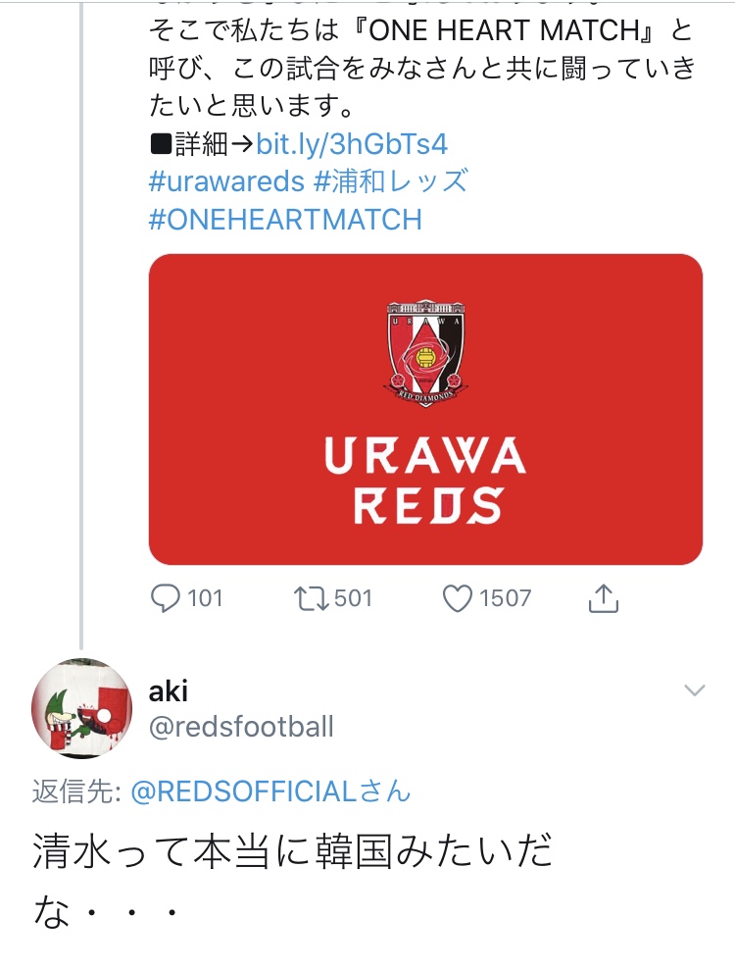Open the share sheet via share icon
This screenshot has width=735, height=970.
point(604,597)
